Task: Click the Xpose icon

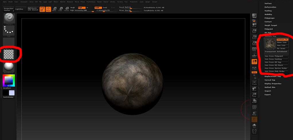Action: pos(254,131)
